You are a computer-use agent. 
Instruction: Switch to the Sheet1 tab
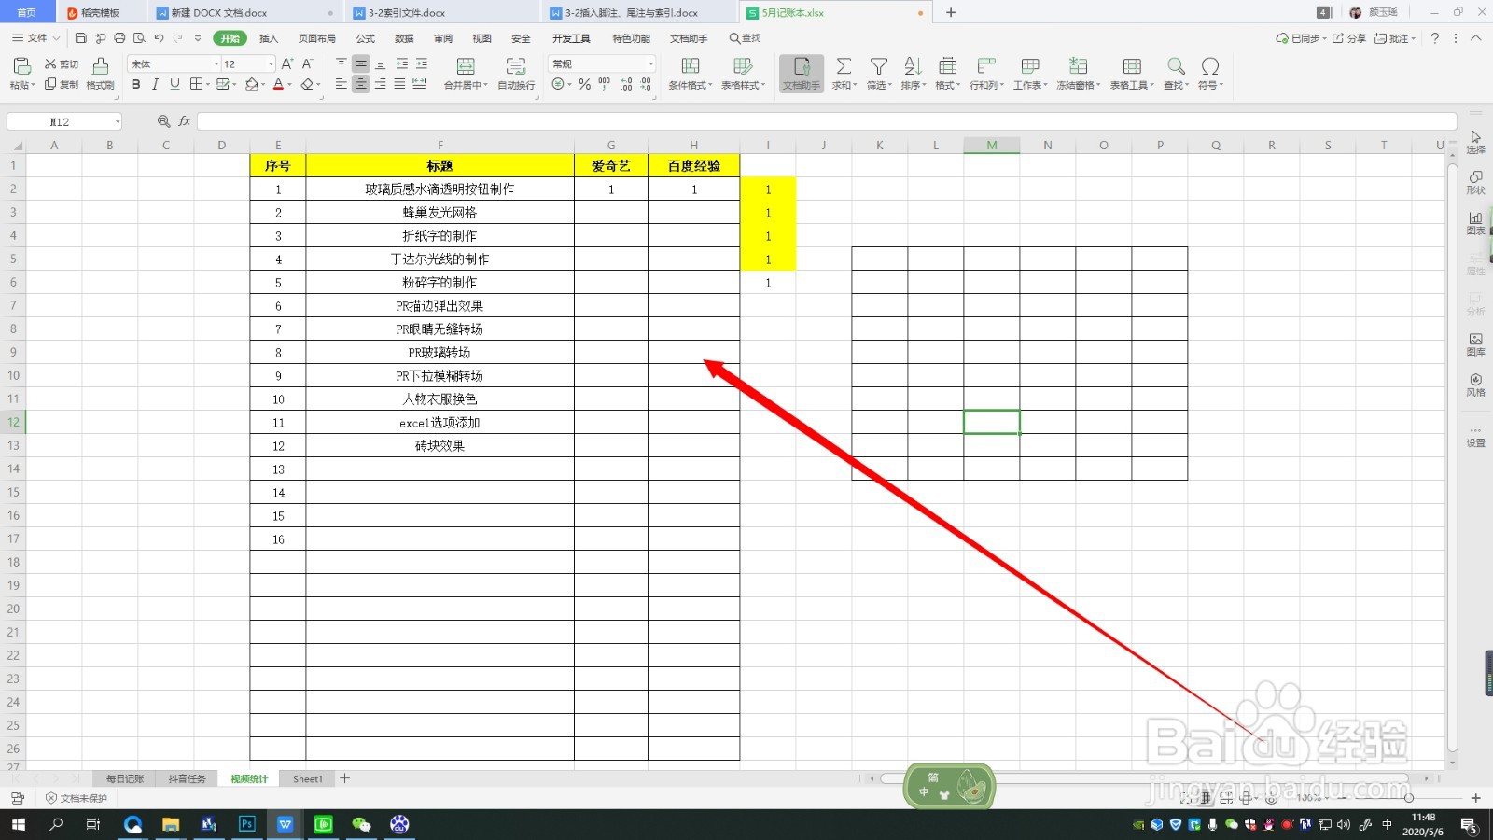[308, 778]
